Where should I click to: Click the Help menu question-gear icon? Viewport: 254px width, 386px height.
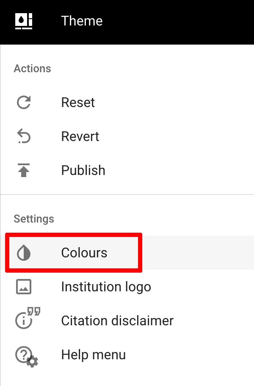tap(25, 356)
